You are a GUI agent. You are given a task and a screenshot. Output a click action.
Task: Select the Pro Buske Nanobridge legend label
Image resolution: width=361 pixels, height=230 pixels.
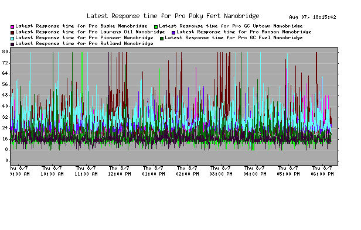[x=81, y=26]
